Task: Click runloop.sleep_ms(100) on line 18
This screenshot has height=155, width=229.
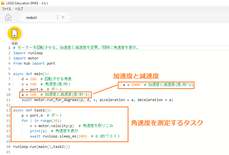Action: pos(65,136)
